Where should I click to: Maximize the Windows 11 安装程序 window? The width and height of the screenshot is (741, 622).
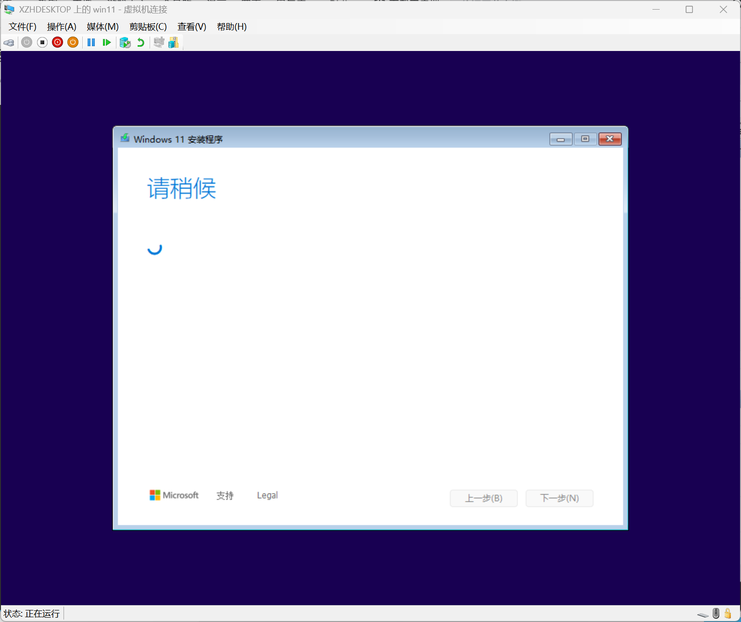[586, 139]
